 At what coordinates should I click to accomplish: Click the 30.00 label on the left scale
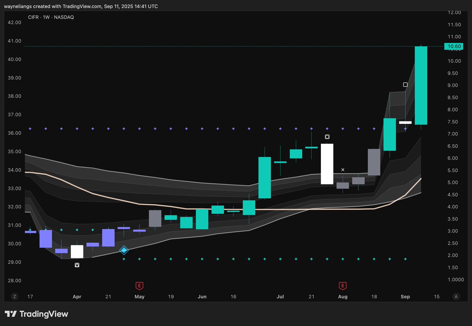(15, 244)
